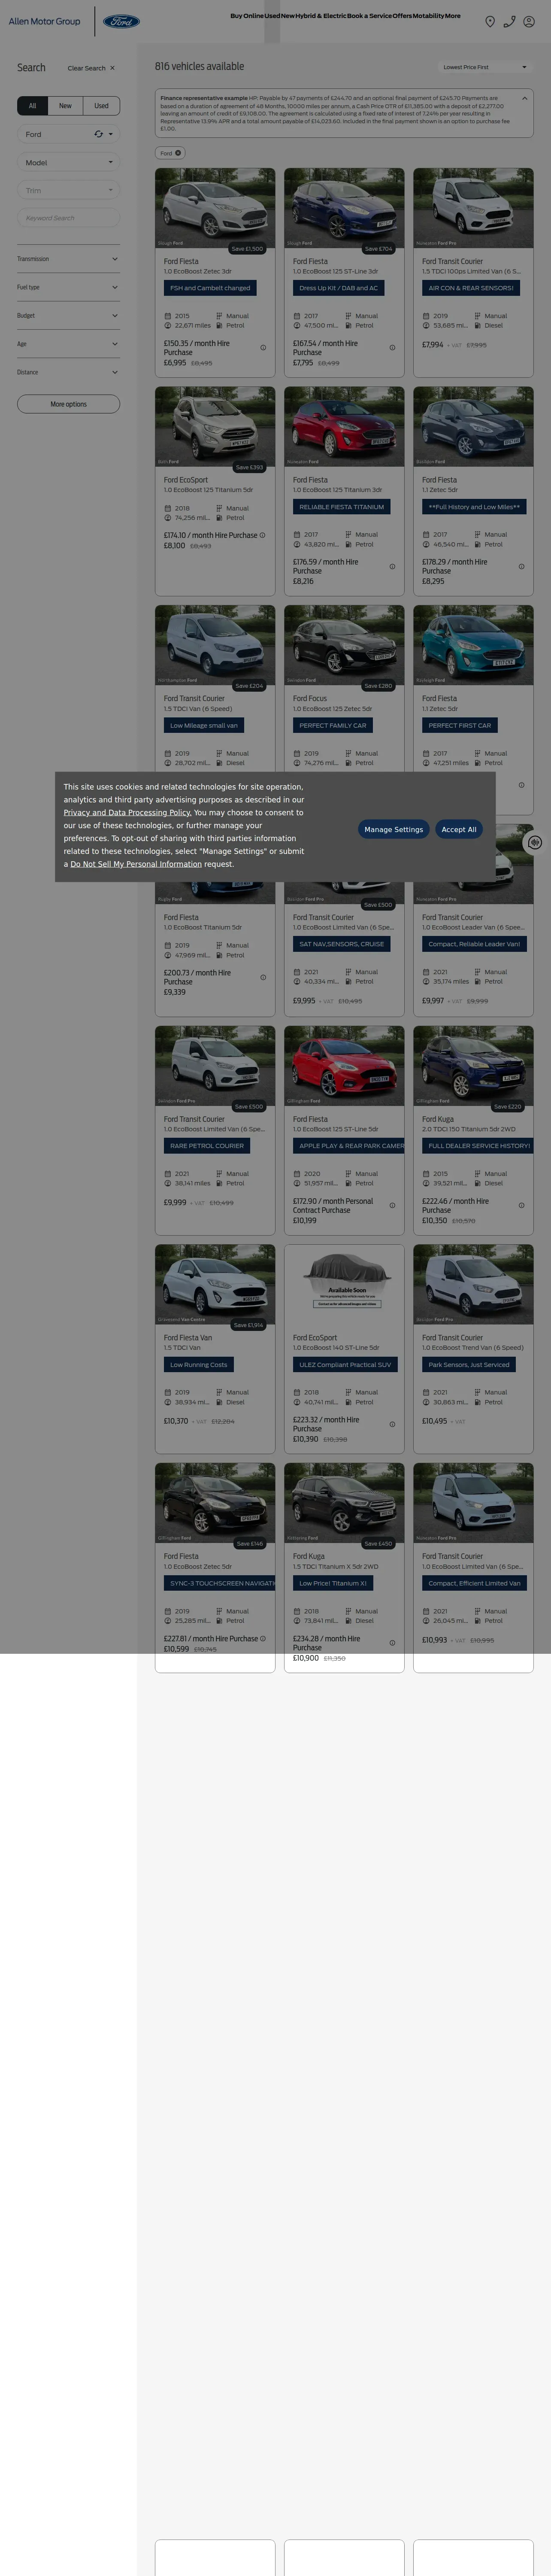Expand the Fuel type filter
551x2576 pixels.
pos(68,287)
